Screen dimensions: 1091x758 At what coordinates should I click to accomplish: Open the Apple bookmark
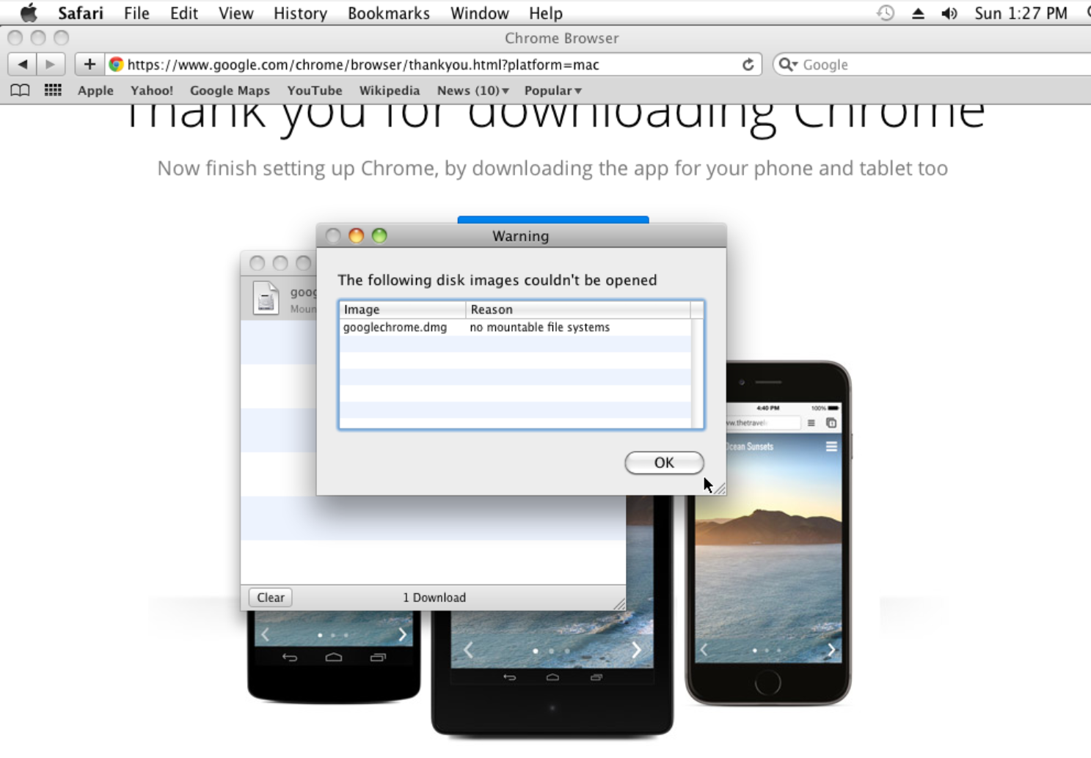pyautogui.click(x=95, y=90)
